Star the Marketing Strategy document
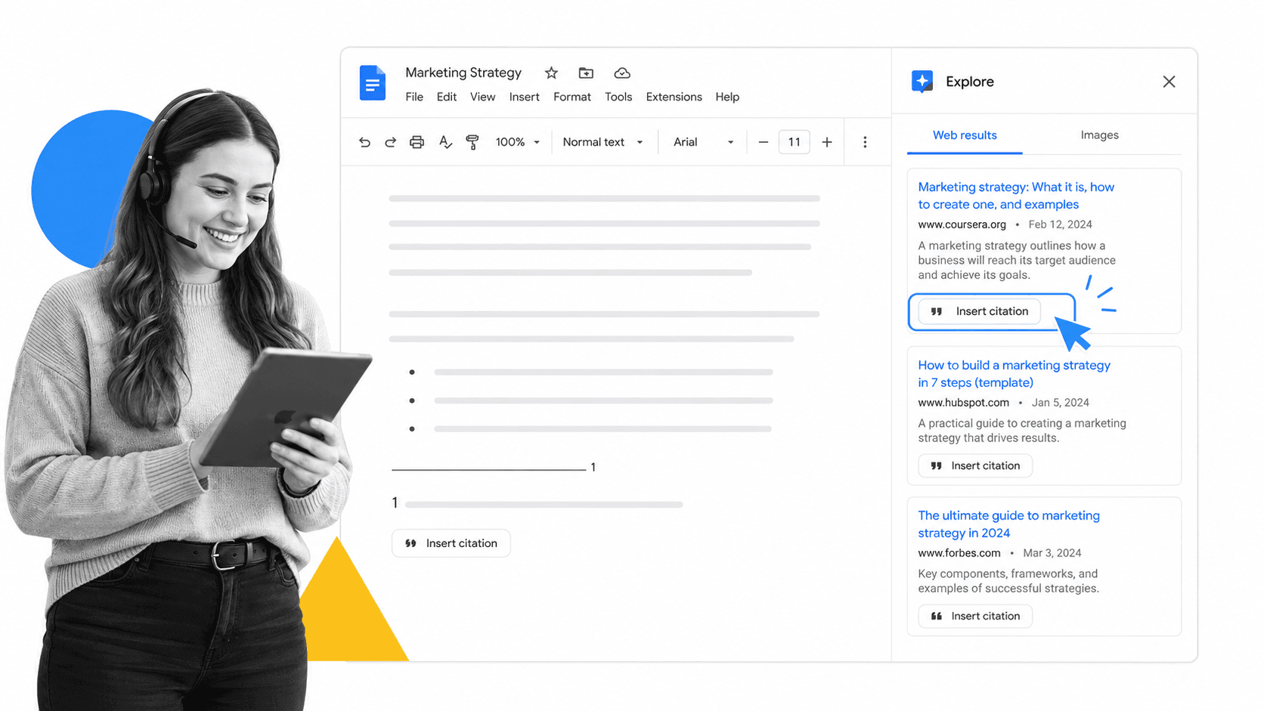 pos(551,73)
